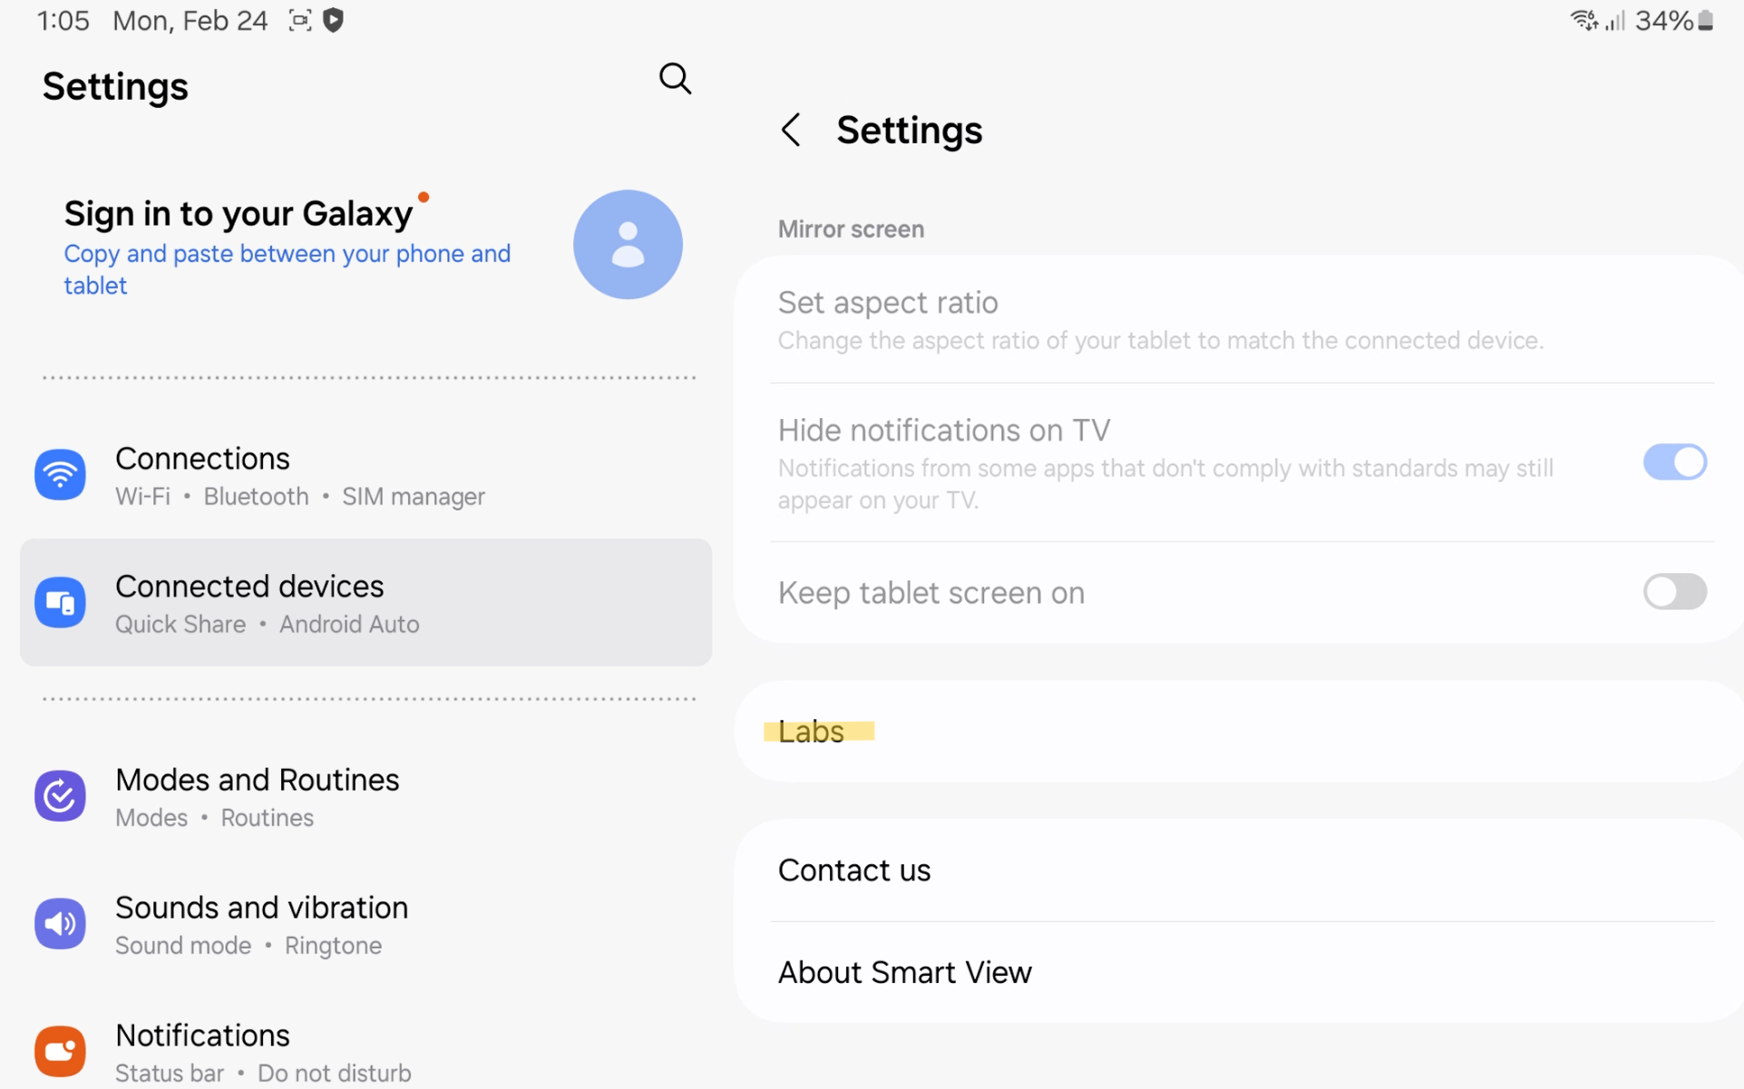Tap the Connections Wi-Fi icon

[x=60, y=474]
